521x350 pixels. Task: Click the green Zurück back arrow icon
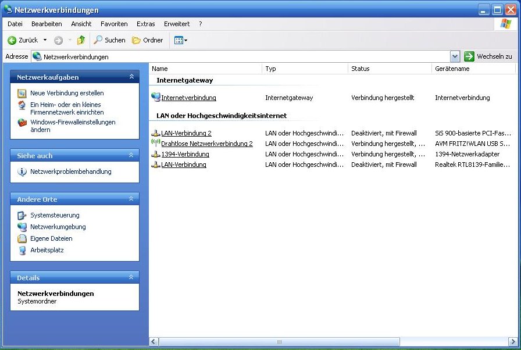[12, 40]
